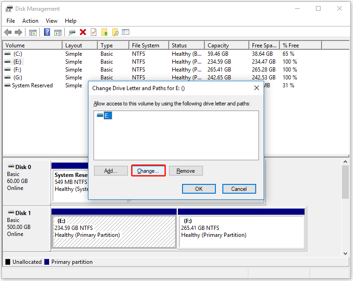Show or hide console tree toolbar icon

coord(32,33)
